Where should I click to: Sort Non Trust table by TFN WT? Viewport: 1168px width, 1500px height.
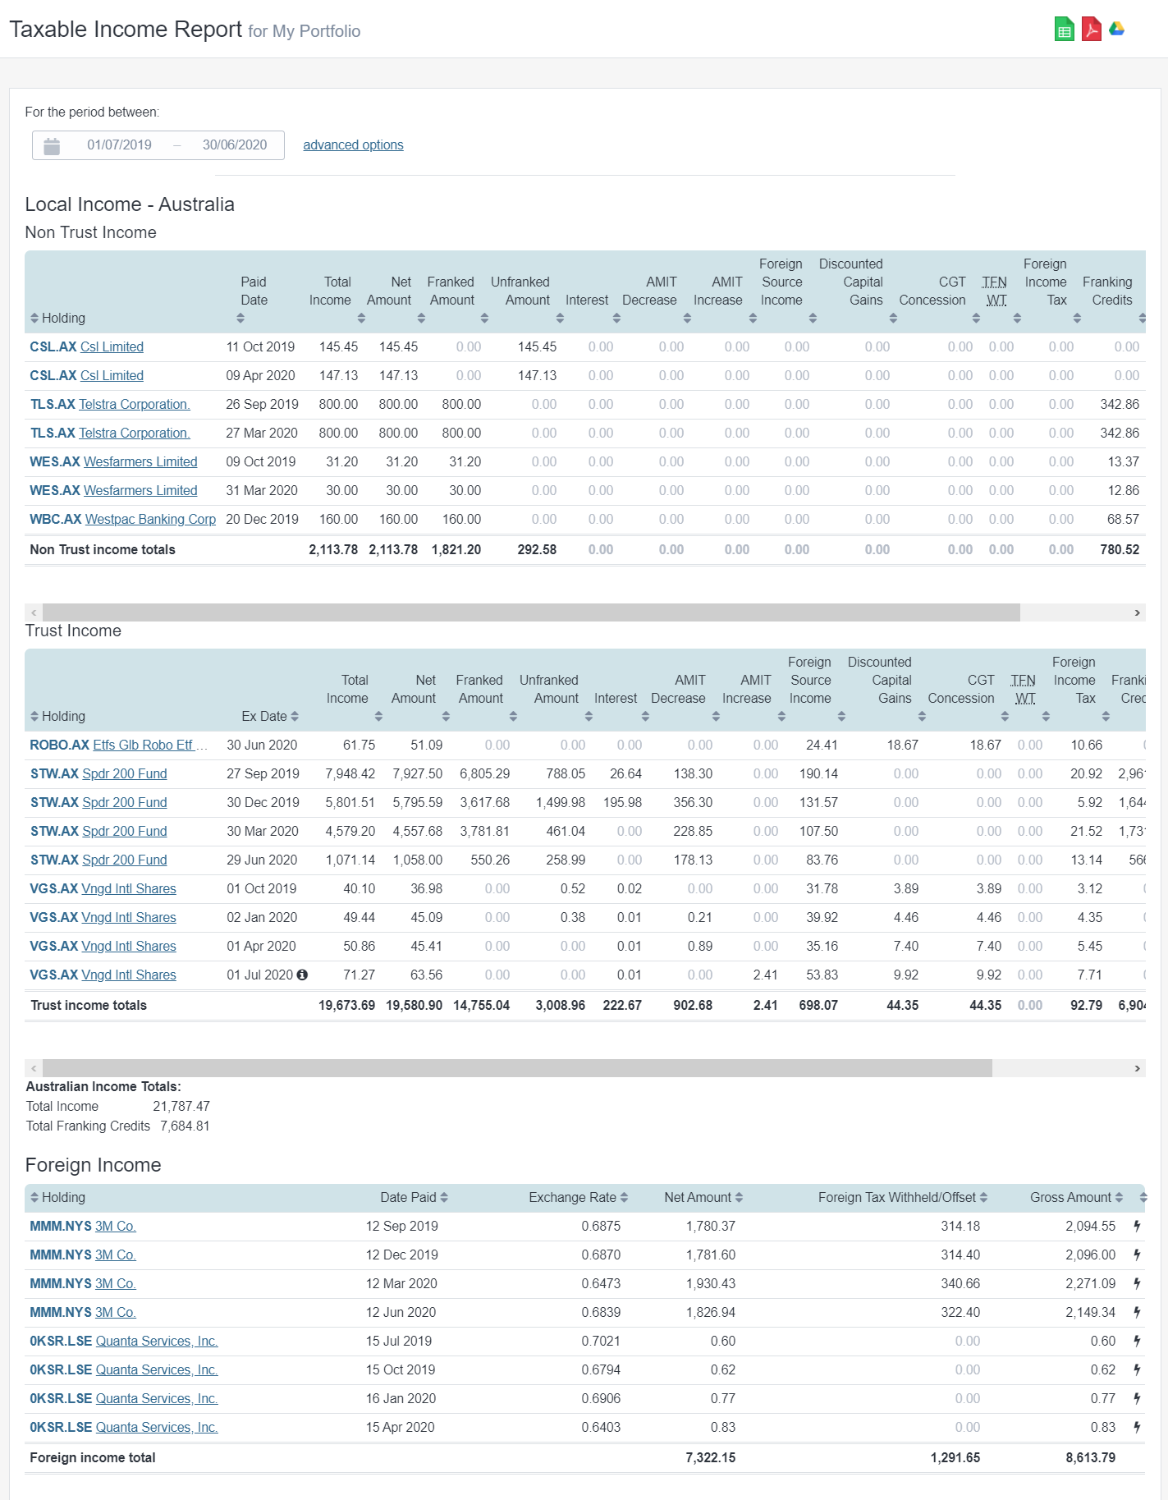[x=1017, y=319]
